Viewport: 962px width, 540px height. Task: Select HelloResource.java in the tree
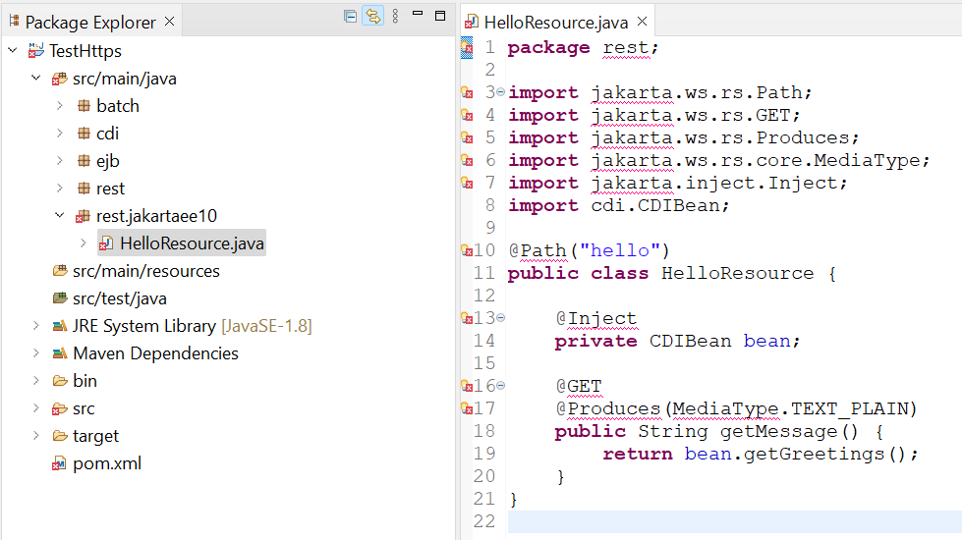(x=192, y=243)
